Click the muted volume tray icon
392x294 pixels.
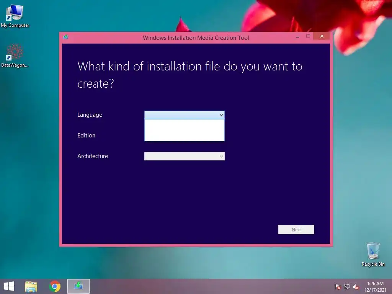point(356,287)
